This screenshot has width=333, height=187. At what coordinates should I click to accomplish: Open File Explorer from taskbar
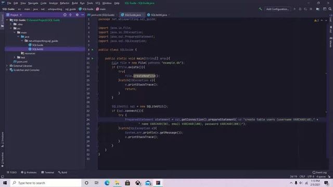[x=117, y=183]
